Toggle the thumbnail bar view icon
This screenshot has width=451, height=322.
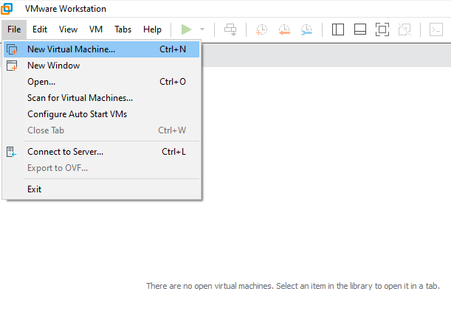(x=360, y=29)
